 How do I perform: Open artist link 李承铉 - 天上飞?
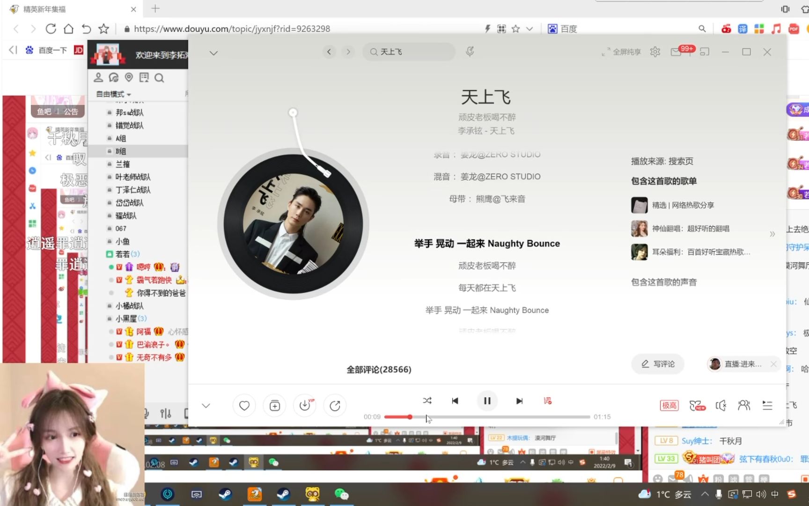(x=486, y=131)
